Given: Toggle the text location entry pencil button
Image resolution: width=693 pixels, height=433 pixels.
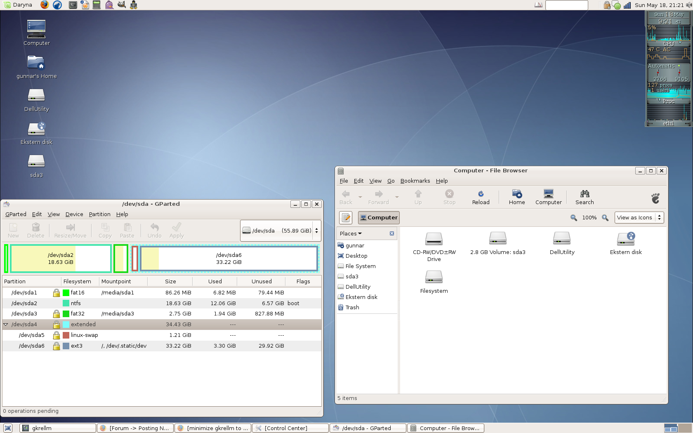Looking at the screenshot, I should click(346, 217).
